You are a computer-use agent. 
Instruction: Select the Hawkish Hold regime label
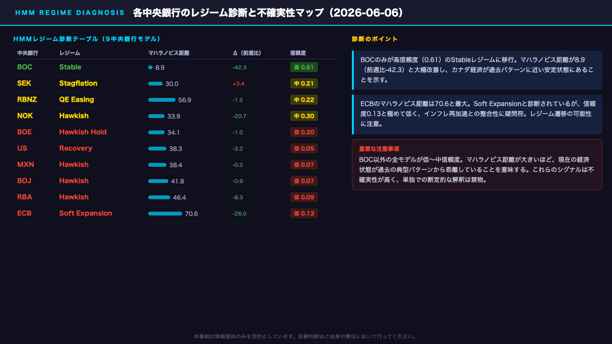[83, 132]
